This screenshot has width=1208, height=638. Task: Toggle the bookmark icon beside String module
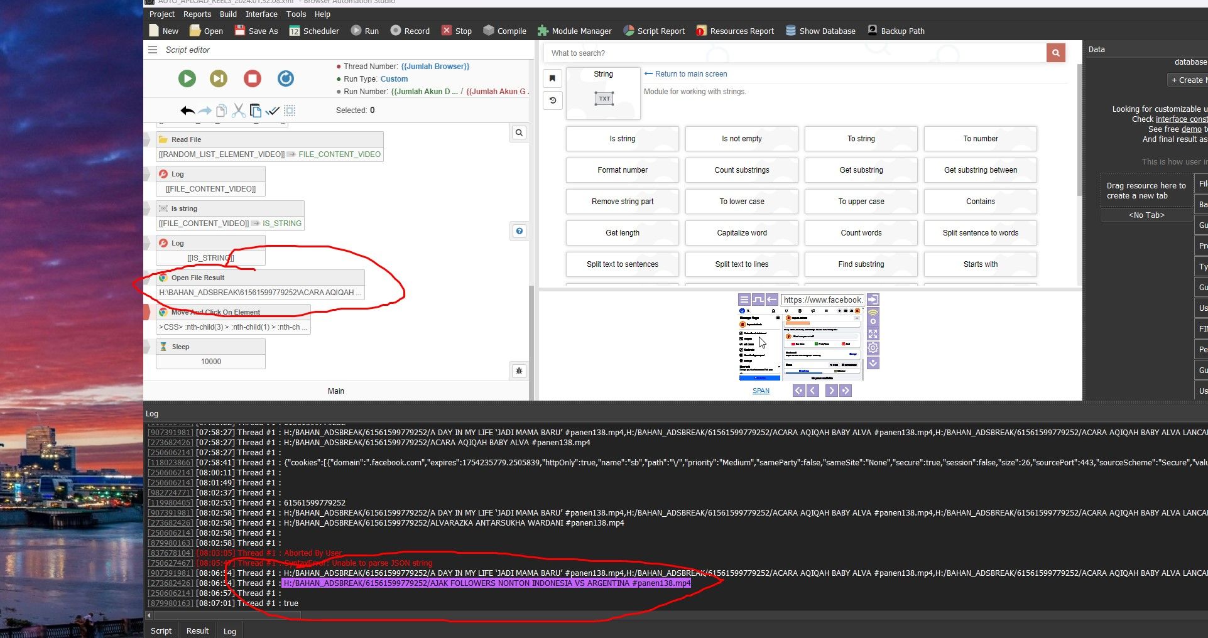tap(552, 78)
